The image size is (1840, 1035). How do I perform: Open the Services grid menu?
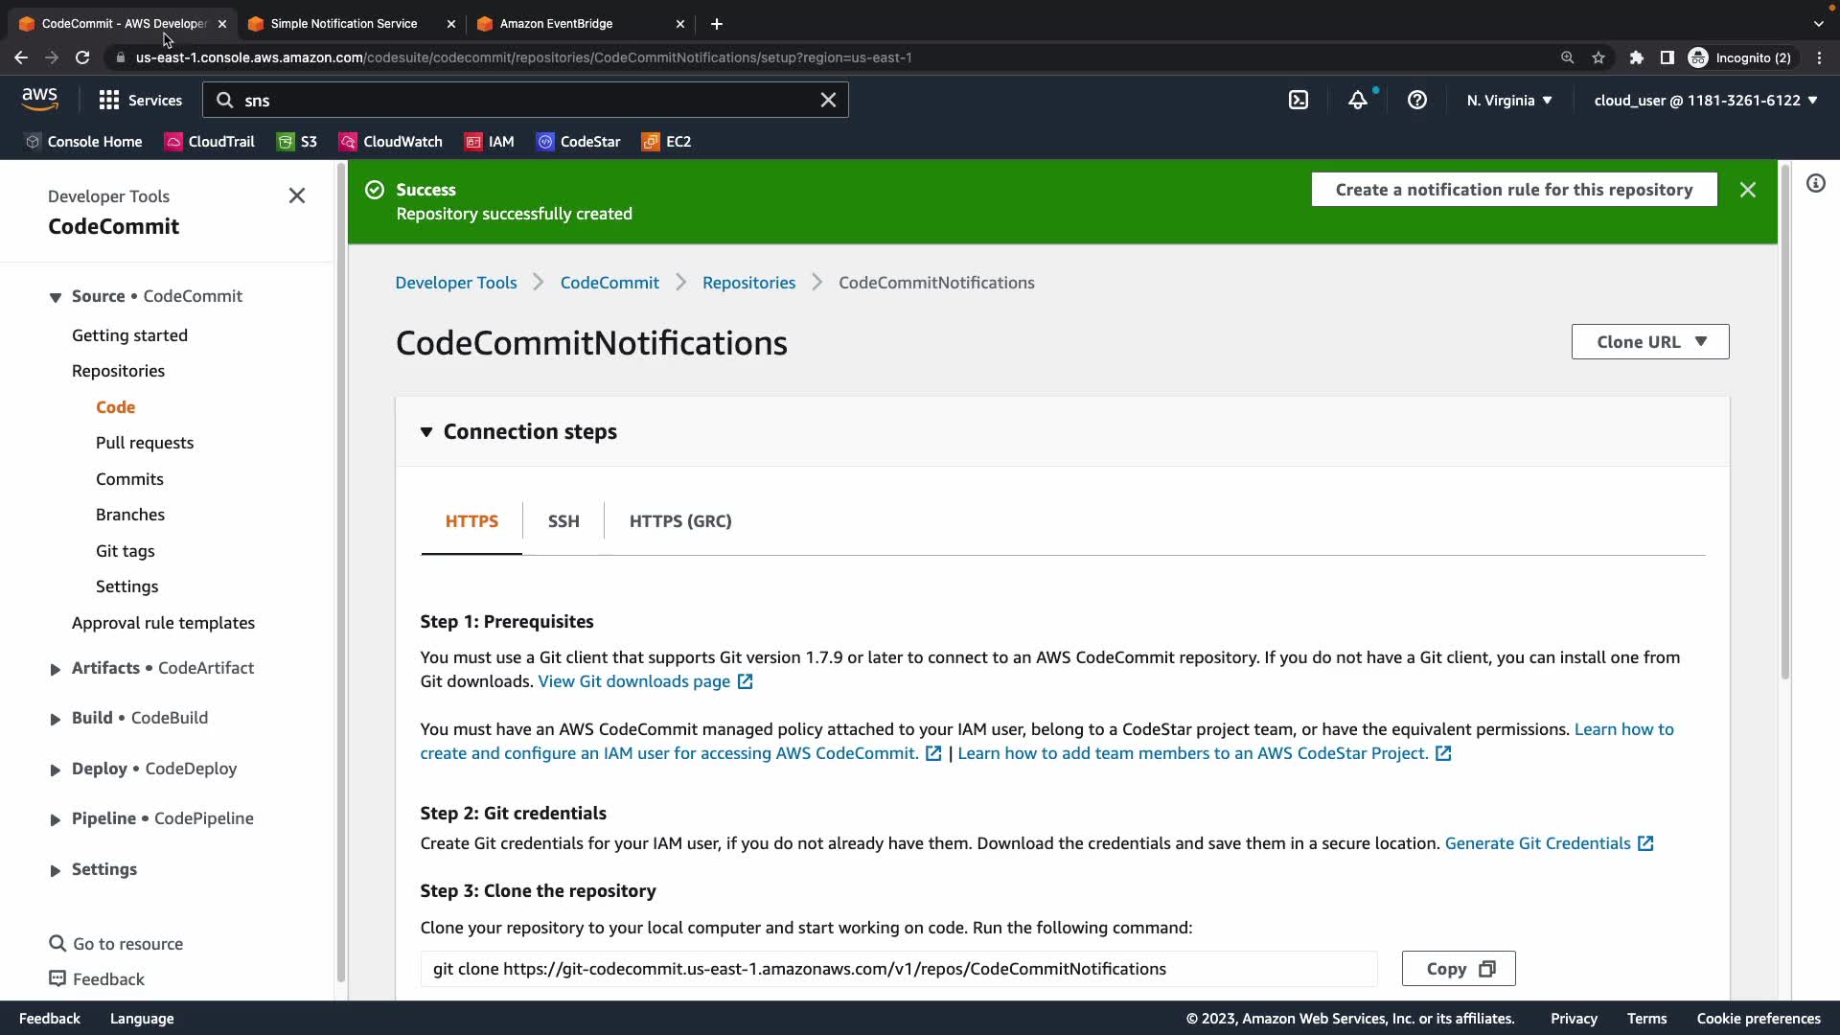pyautogui.click(x=140, y=100)
